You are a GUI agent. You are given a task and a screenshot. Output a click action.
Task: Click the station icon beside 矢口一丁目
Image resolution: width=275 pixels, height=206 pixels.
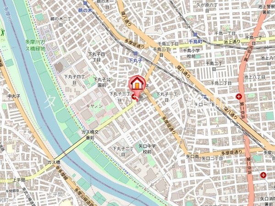pyautogui.click(x=205, y=97)
